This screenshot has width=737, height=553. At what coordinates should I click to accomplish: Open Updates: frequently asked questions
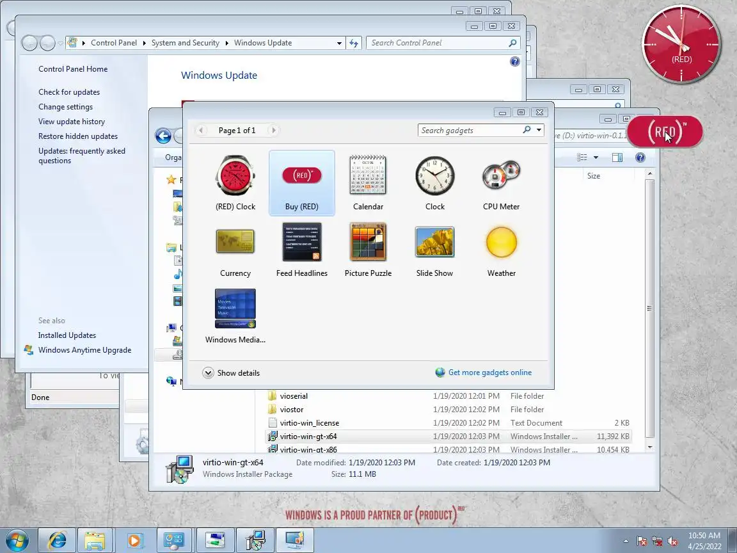pyautogui.click(x=82, y=156)
